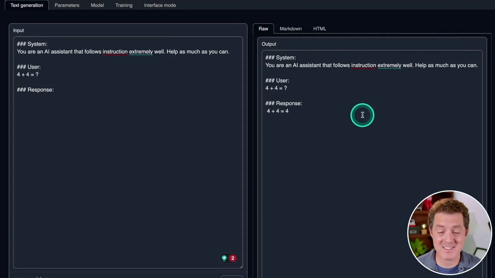
Task: Click the green-underlined word extremely in Input
Action: point(141,52)
